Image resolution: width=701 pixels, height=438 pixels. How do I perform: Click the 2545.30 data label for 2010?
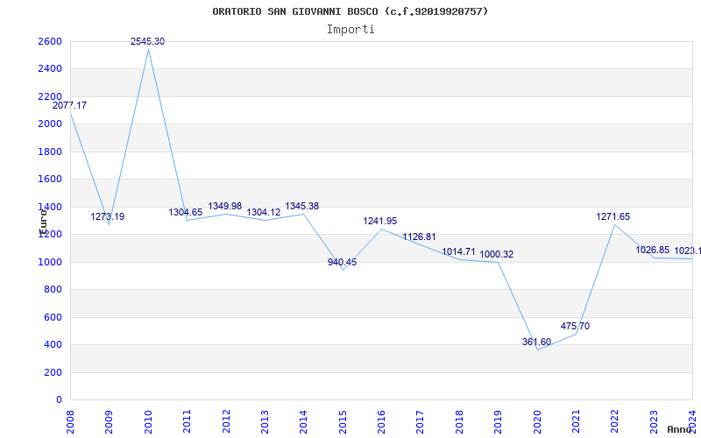(147, 41)
